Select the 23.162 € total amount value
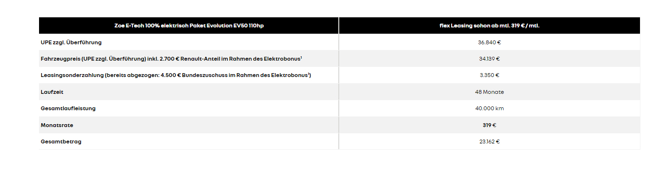Viewport: 653px width, 180px height. pyautogui.click(x=489, y=141)
